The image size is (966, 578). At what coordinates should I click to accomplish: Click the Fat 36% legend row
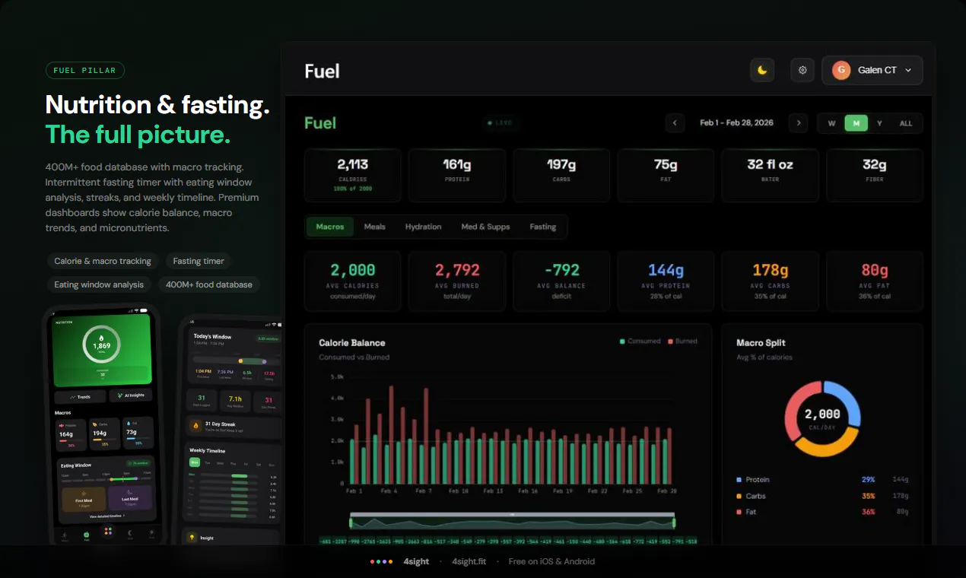[822, 512]
